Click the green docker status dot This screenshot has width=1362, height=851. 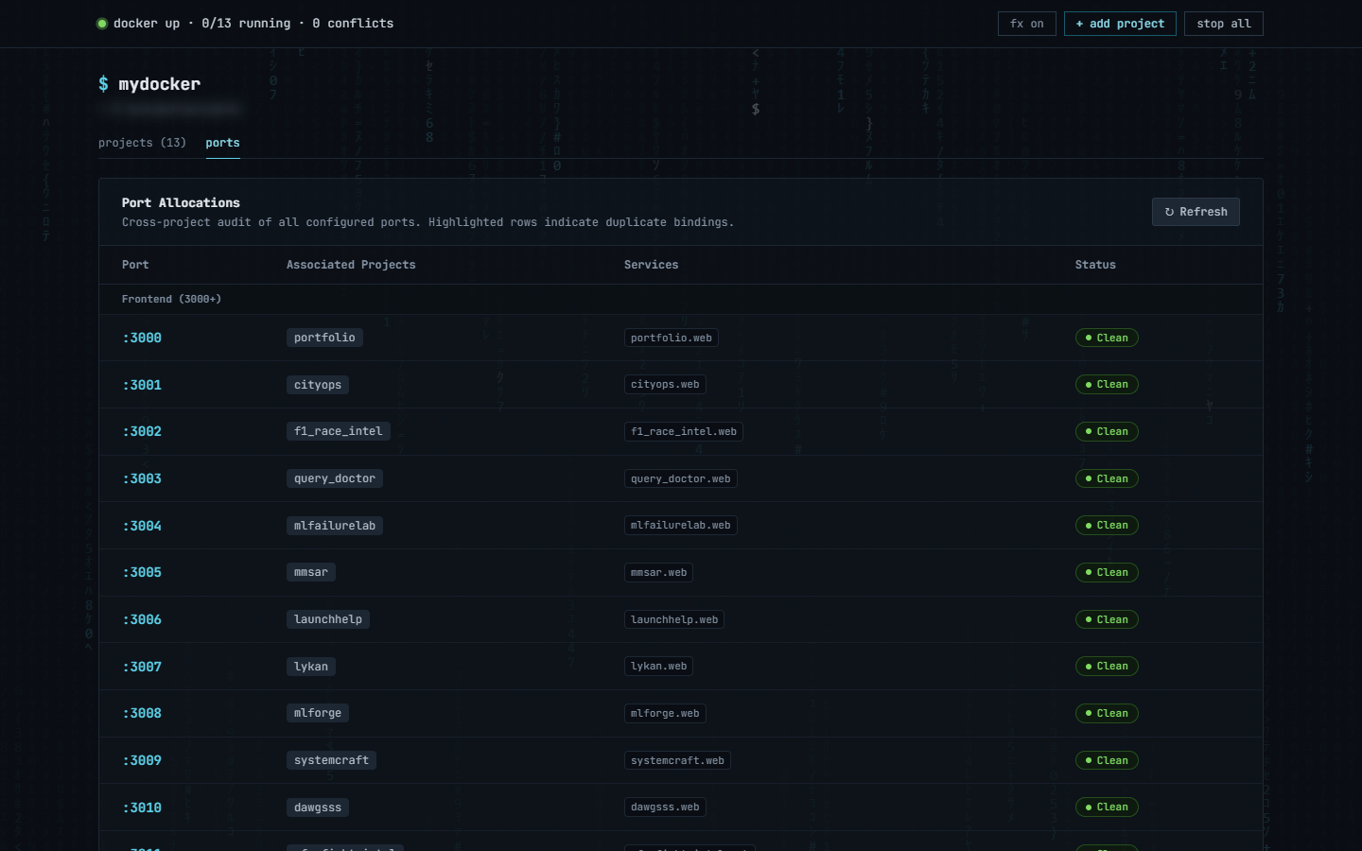pos(102,24)
